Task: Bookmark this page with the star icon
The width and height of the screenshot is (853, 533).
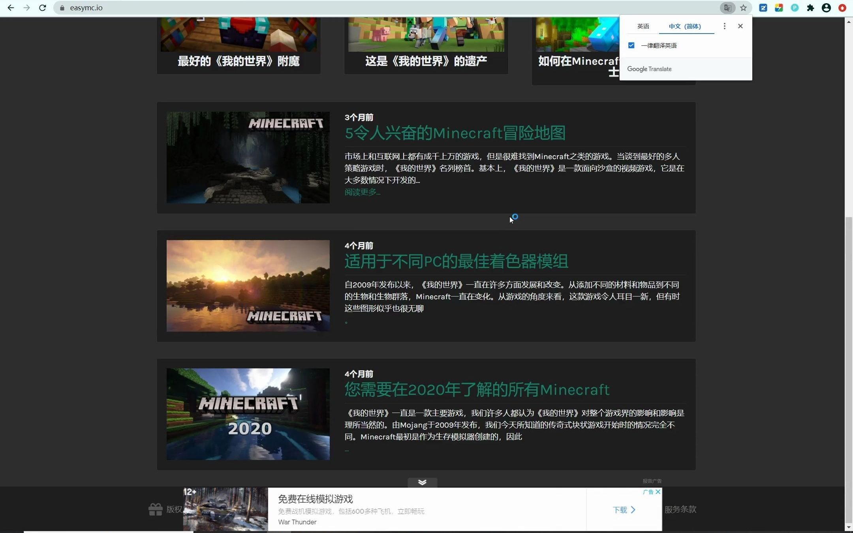Action: 744,8
